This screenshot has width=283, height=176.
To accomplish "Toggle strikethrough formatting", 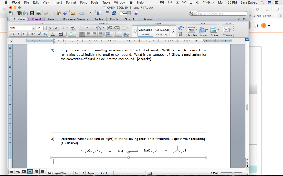I will tap(33, 34).
